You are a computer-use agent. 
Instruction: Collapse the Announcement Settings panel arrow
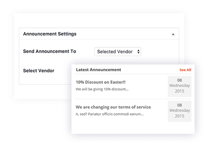173,34
